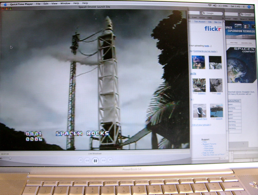Expand the News bookmark dropdown
258x195 pixels.
click(x=243, y=19)
